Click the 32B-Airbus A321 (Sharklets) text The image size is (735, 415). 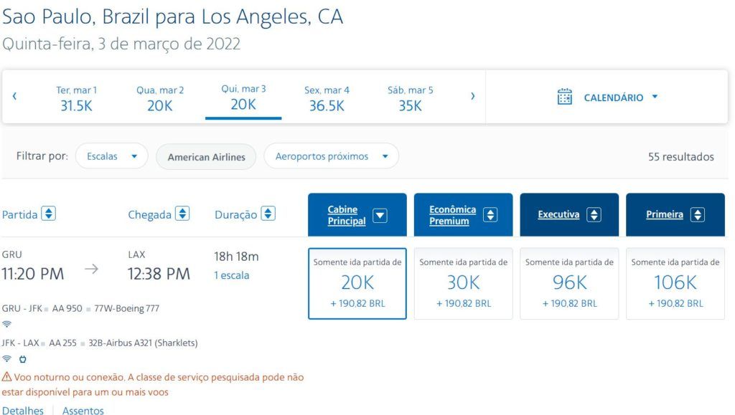143,343
